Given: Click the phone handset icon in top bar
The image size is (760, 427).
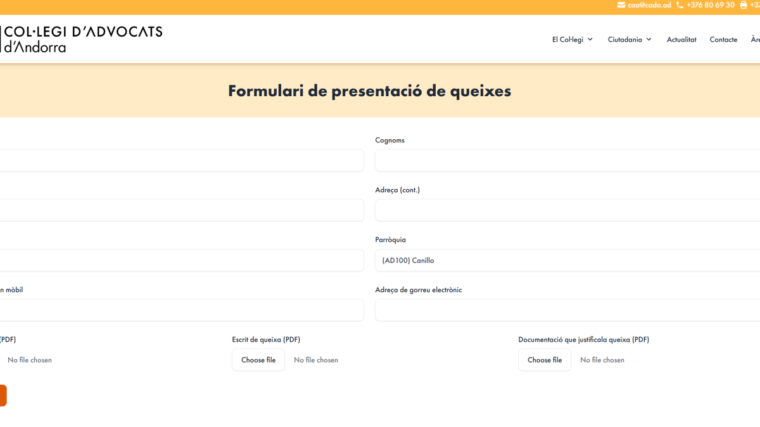Looking at the screenshot, I should [x=680, y=5].
